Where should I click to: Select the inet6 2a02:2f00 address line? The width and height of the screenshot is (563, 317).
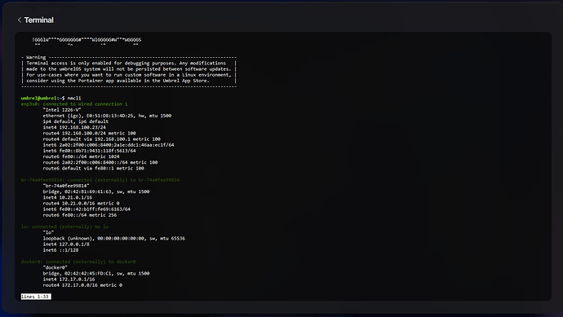click(109, 145)
